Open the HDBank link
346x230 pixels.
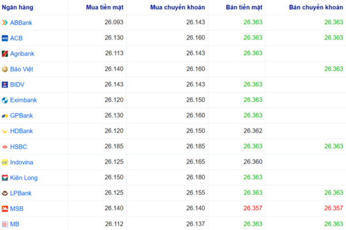pos(21,131)
